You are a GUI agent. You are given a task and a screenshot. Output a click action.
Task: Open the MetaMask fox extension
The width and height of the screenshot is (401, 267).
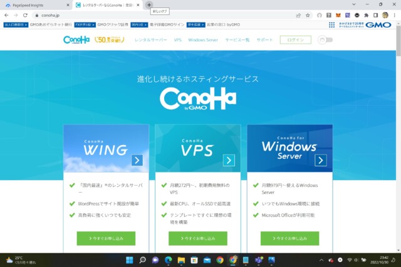point(338,15)
